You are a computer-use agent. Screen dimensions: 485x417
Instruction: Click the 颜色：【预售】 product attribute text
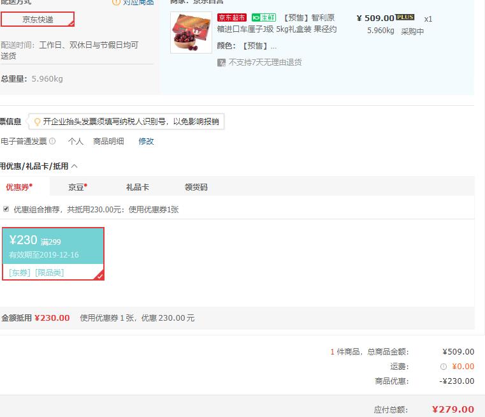(247, 46)
